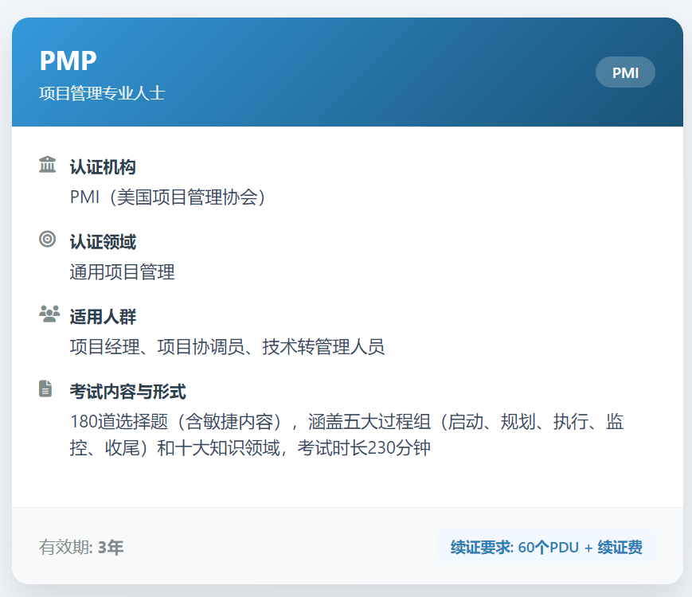The image size is (692, 597).
Task: Click the 考试内容与形式 section heading
Action: (x=127, y=392)
